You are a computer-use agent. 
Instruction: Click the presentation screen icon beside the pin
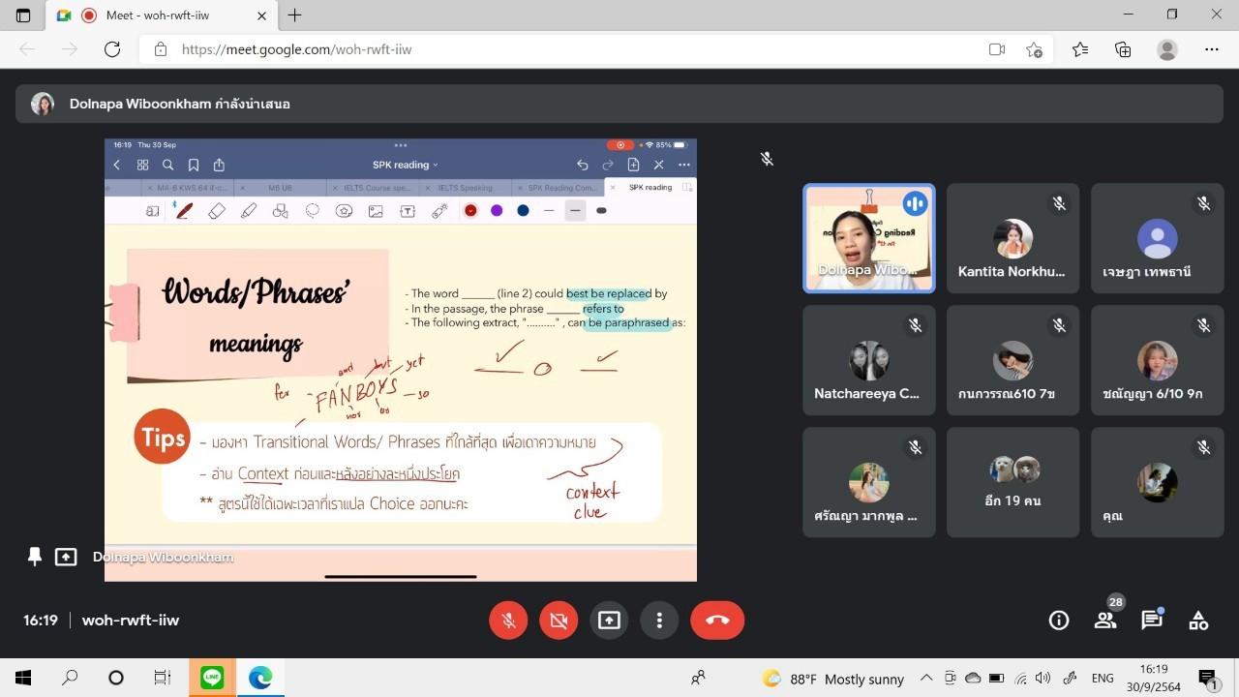tap(66, 557)
